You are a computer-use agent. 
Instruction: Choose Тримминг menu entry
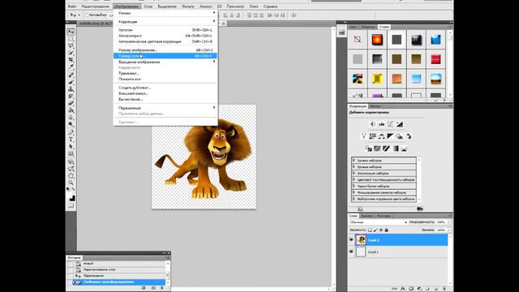(165, 73)
